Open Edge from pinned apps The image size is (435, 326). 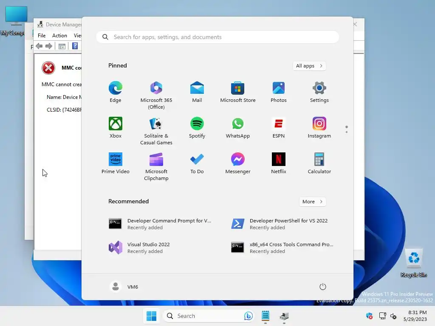[x=116, y=92]
